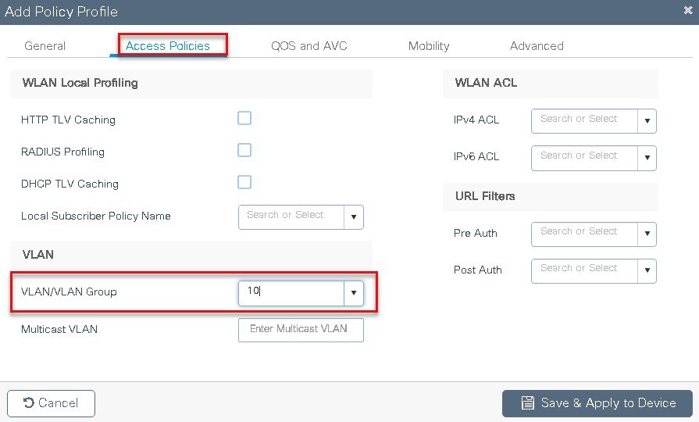Click the Post Auth URL filter field

(x=584, y=270)
